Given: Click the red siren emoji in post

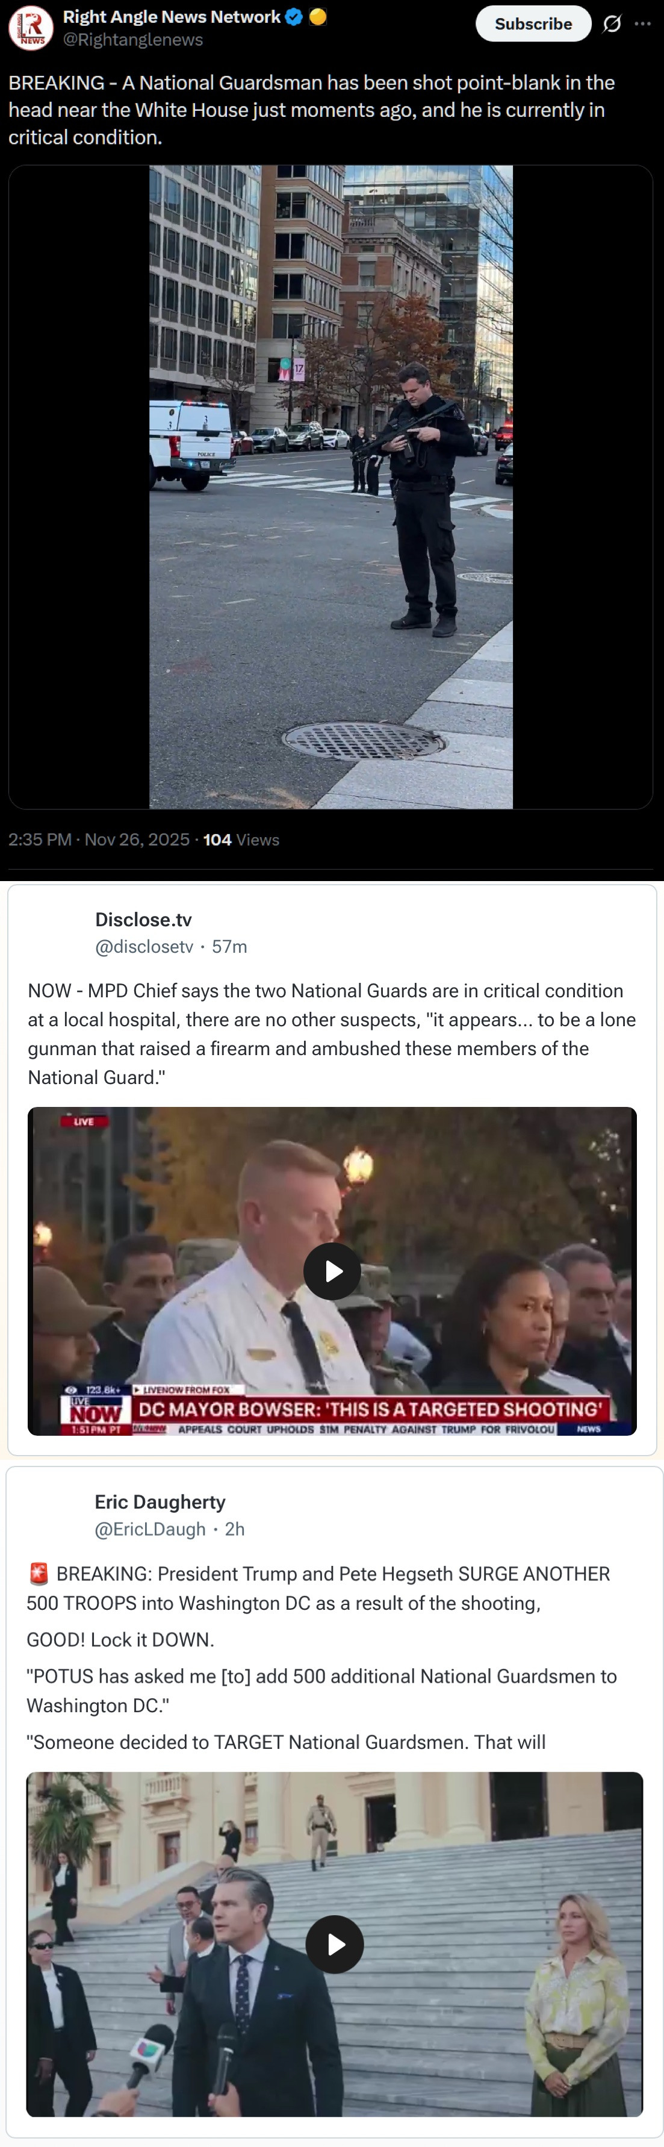Looking at the screenshot, I should click(x=39, y=1574).
